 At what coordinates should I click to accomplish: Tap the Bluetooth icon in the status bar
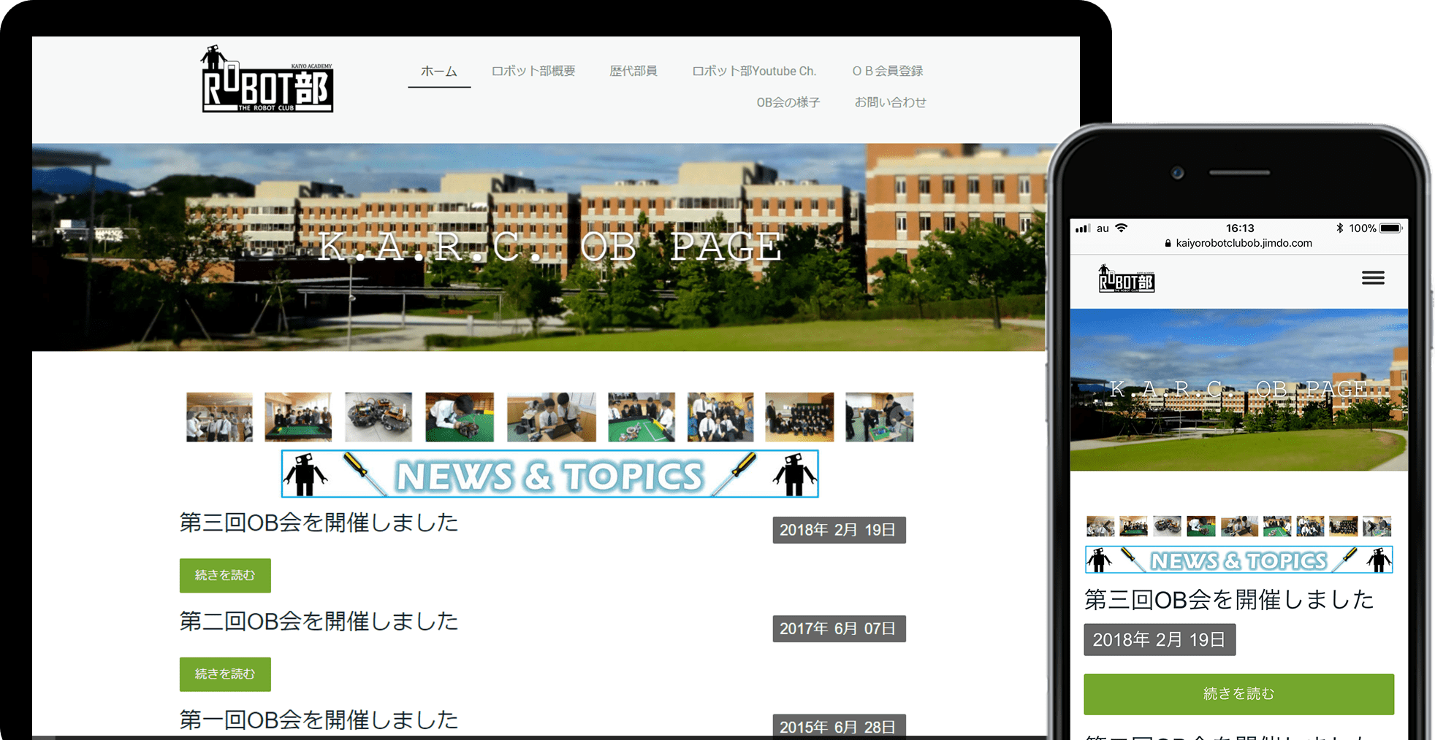tap(1340, 228)
